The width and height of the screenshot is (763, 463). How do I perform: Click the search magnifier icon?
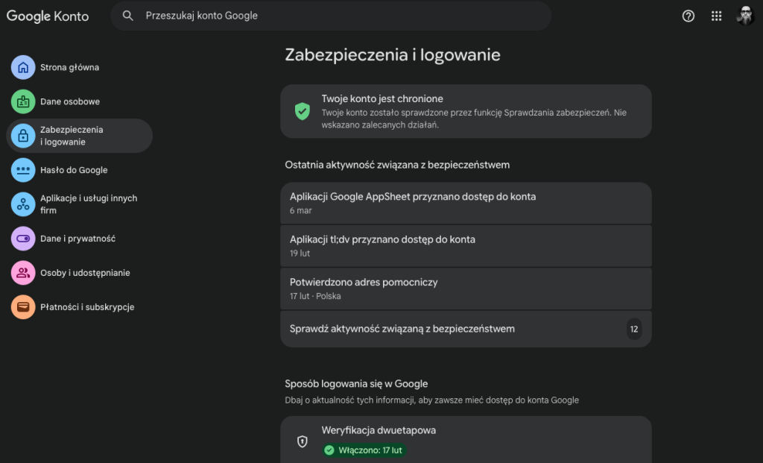click(127, 15)
